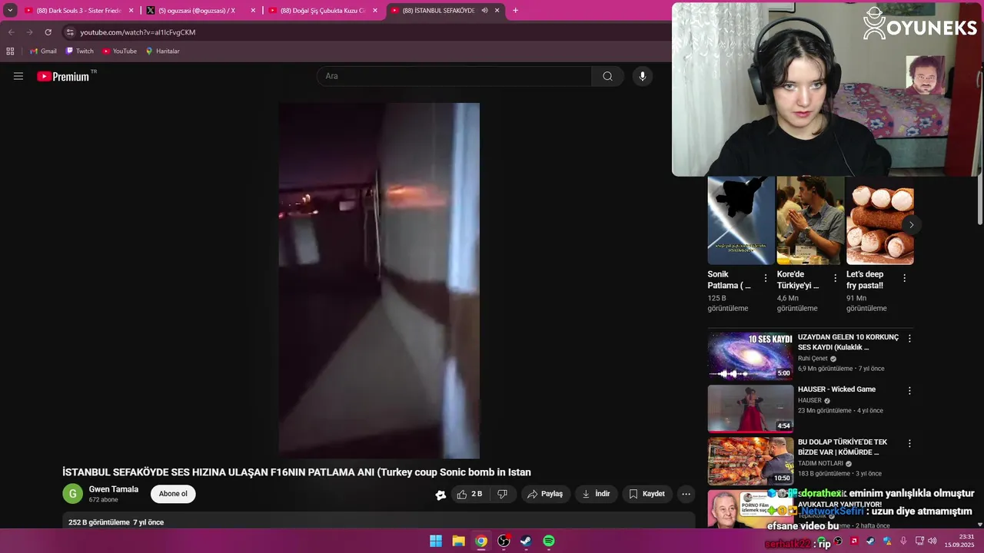Viewport: 984px width, 553px height.
Task: Click the video title text
Action: pyautogui.click(x=297, y=472)
